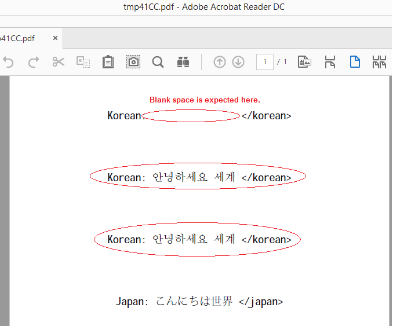Viewport: 393px width, 326px height.
Task: Close the tmp41CC.pdf tab
Action: click(56, 38)
